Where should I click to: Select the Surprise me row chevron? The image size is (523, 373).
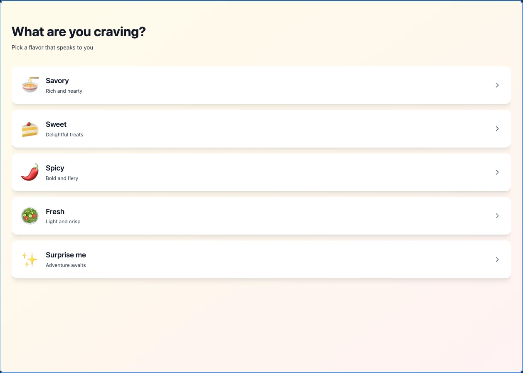497,259
